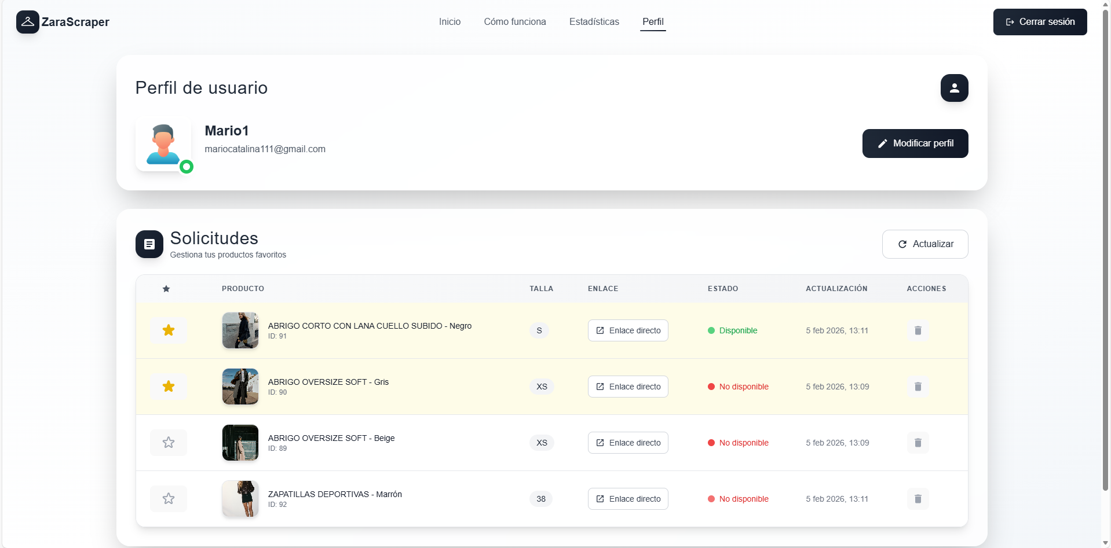Unfavorite the ABRIGO OVERSIZE SOFT Gris product
1111x548 pixels.
[x=169, y=387]
